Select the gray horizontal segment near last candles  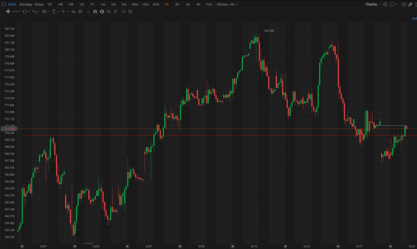click(393, 125)
